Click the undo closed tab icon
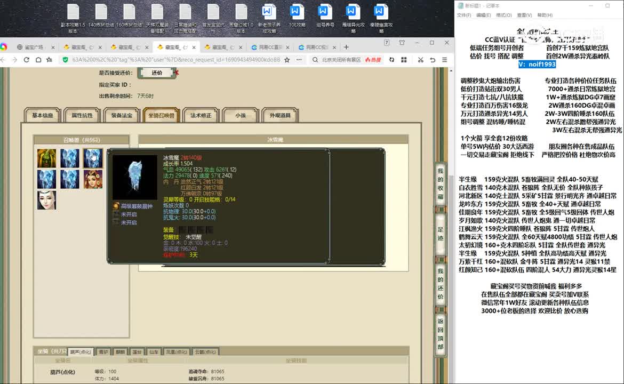Image resolution: width=624 pixels, height=384 pixels. tap(433, 60)
